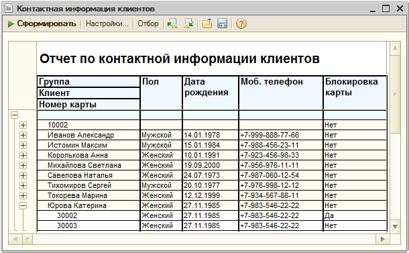409x253 pixels.
Task: Expand the 10002 row
Action: [23, 125]
